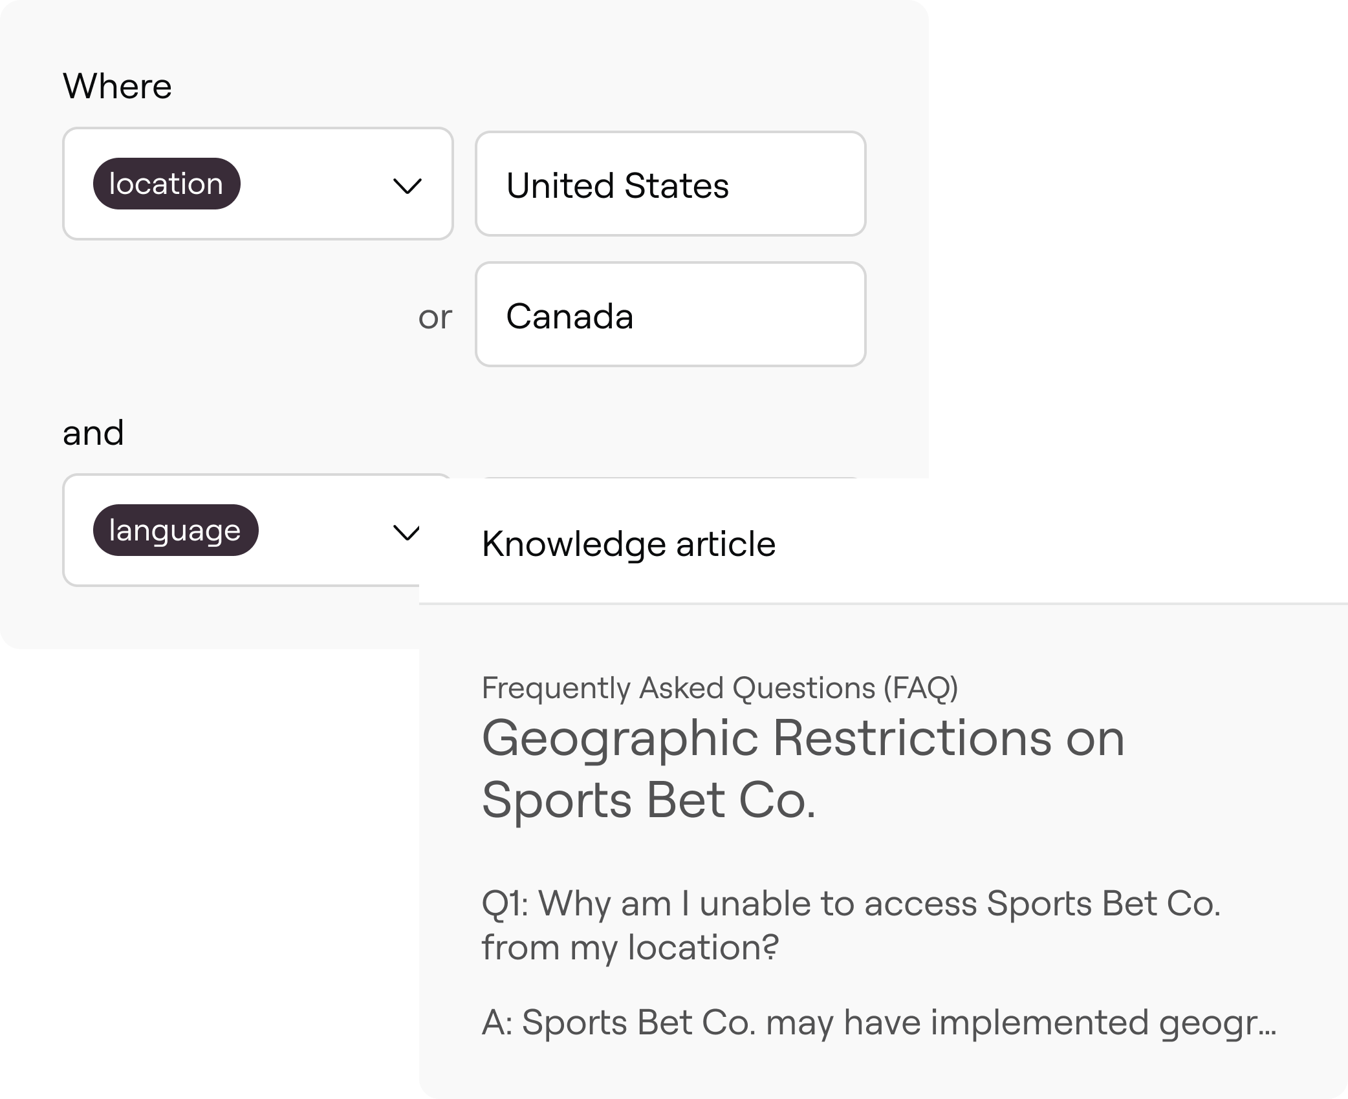Focus the United States value field
Viewport: 1348px width, 1099px height.
[x=670, y=184]
